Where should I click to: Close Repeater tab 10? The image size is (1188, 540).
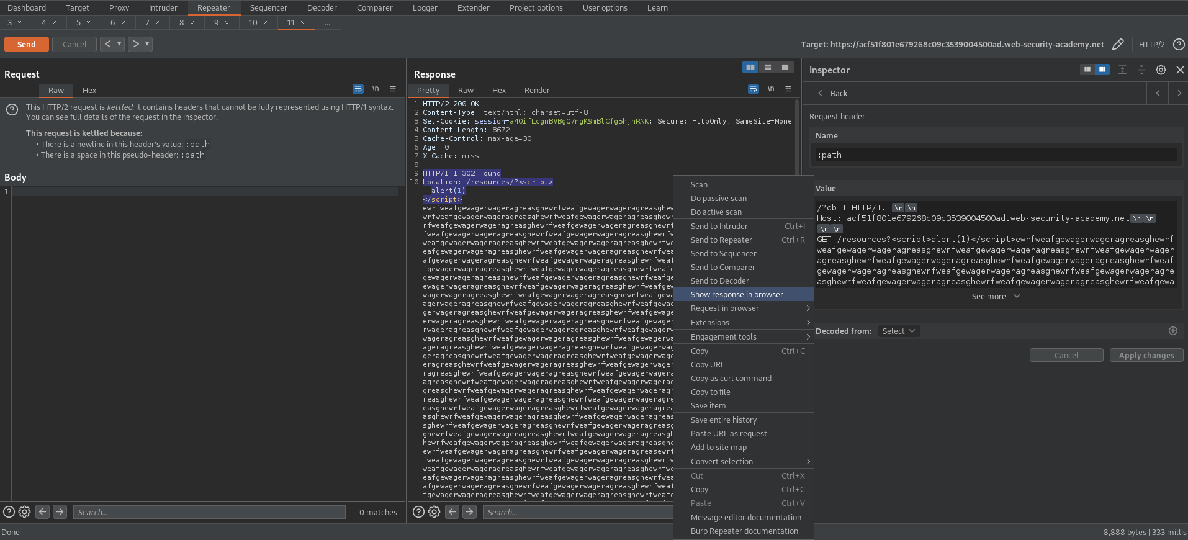(265, 23)
